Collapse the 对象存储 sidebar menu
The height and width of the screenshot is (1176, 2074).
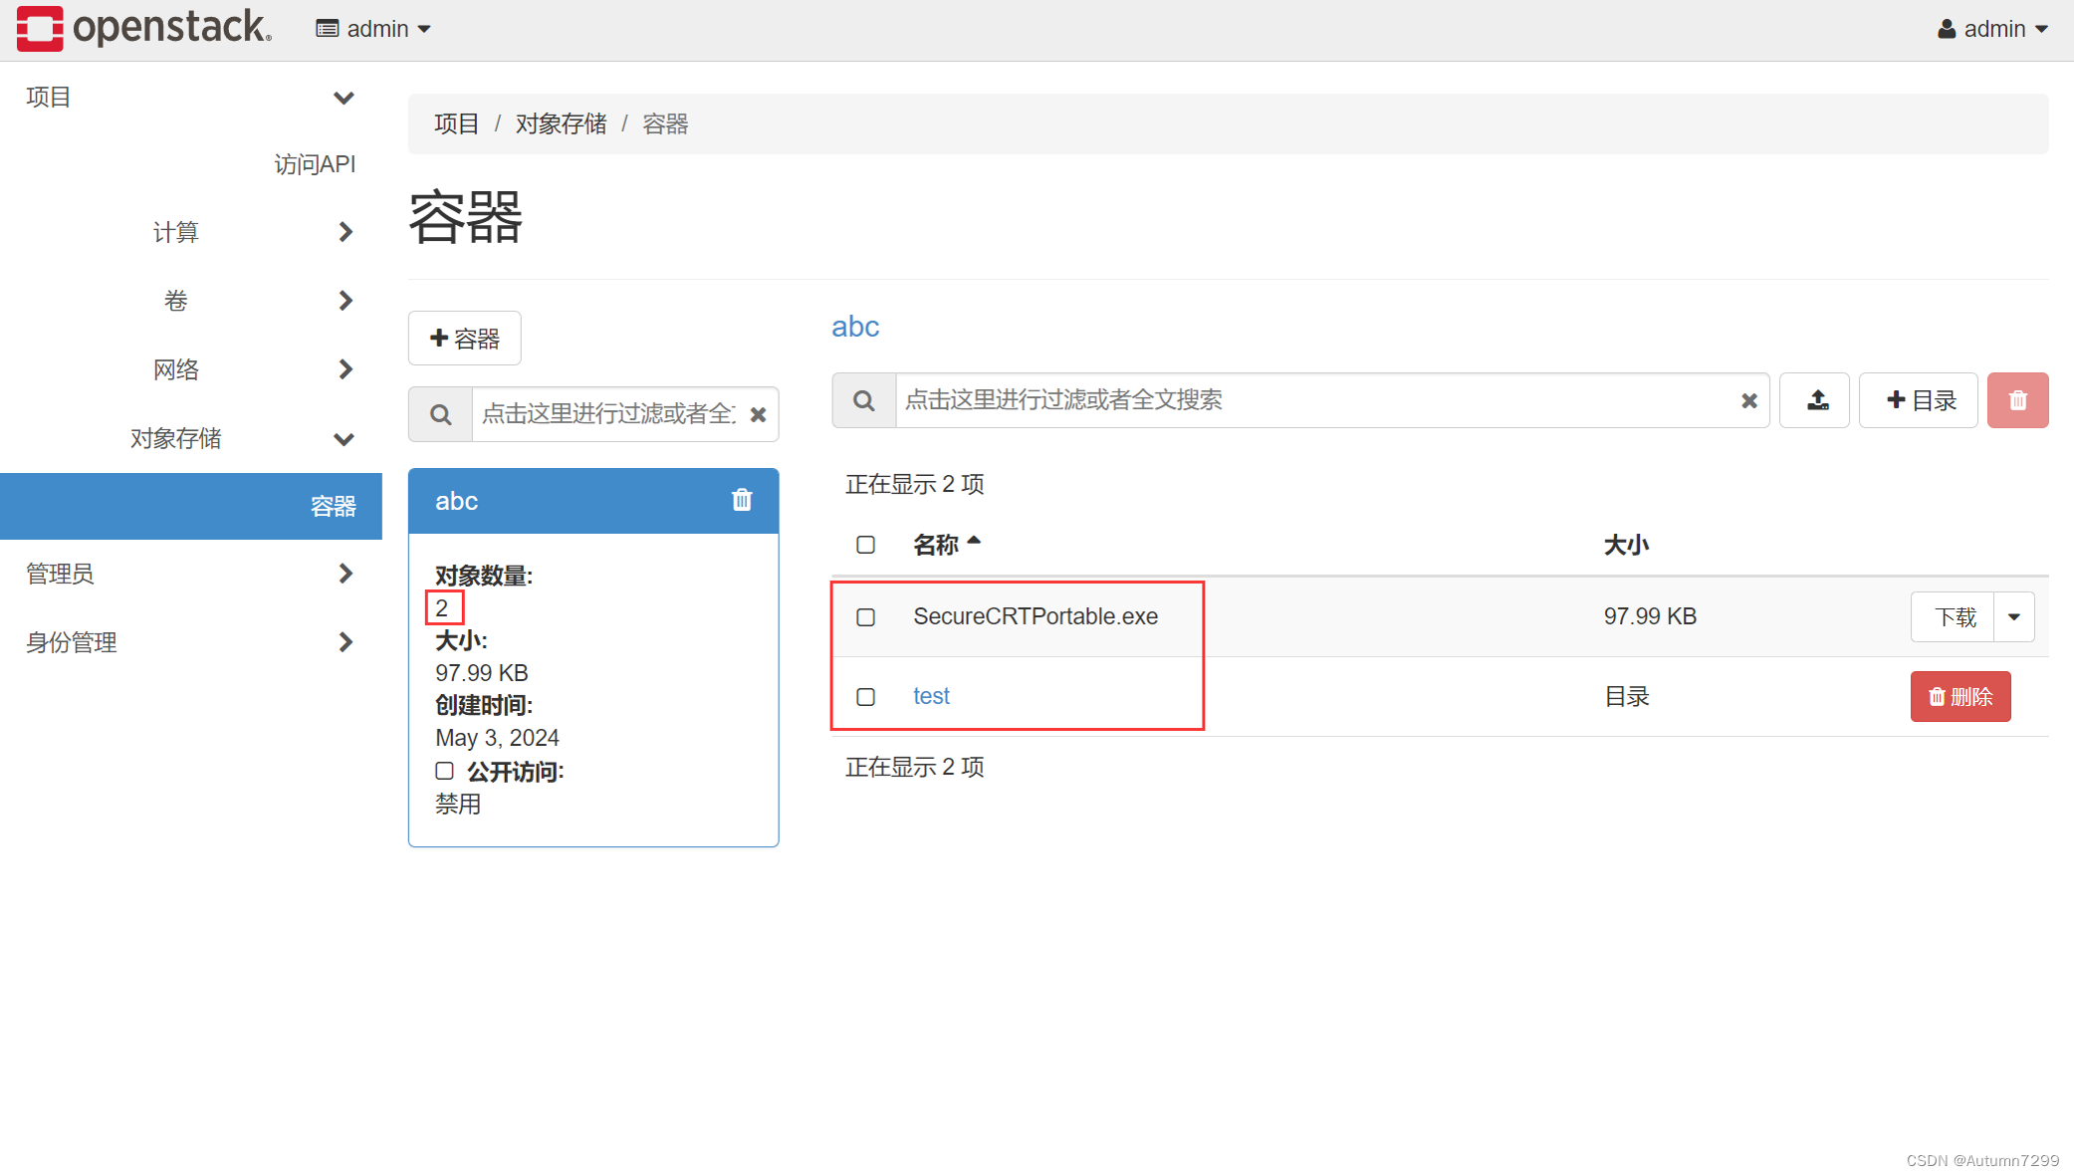191,438
